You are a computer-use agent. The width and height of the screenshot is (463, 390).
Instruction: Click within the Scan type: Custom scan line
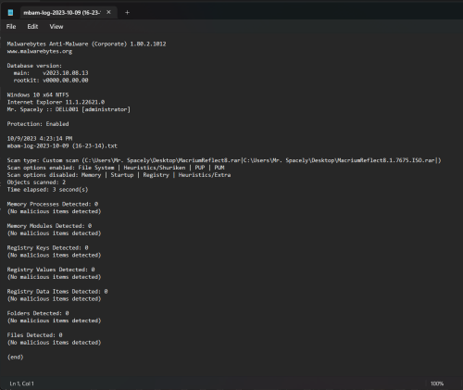(x=224, y=160)
